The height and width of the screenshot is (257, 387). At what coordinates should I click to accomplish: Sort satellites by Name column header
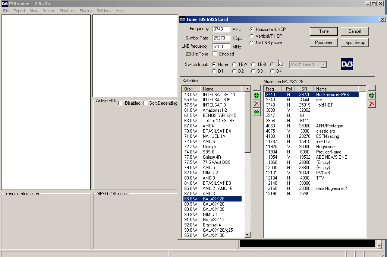[x=221, y=89]
